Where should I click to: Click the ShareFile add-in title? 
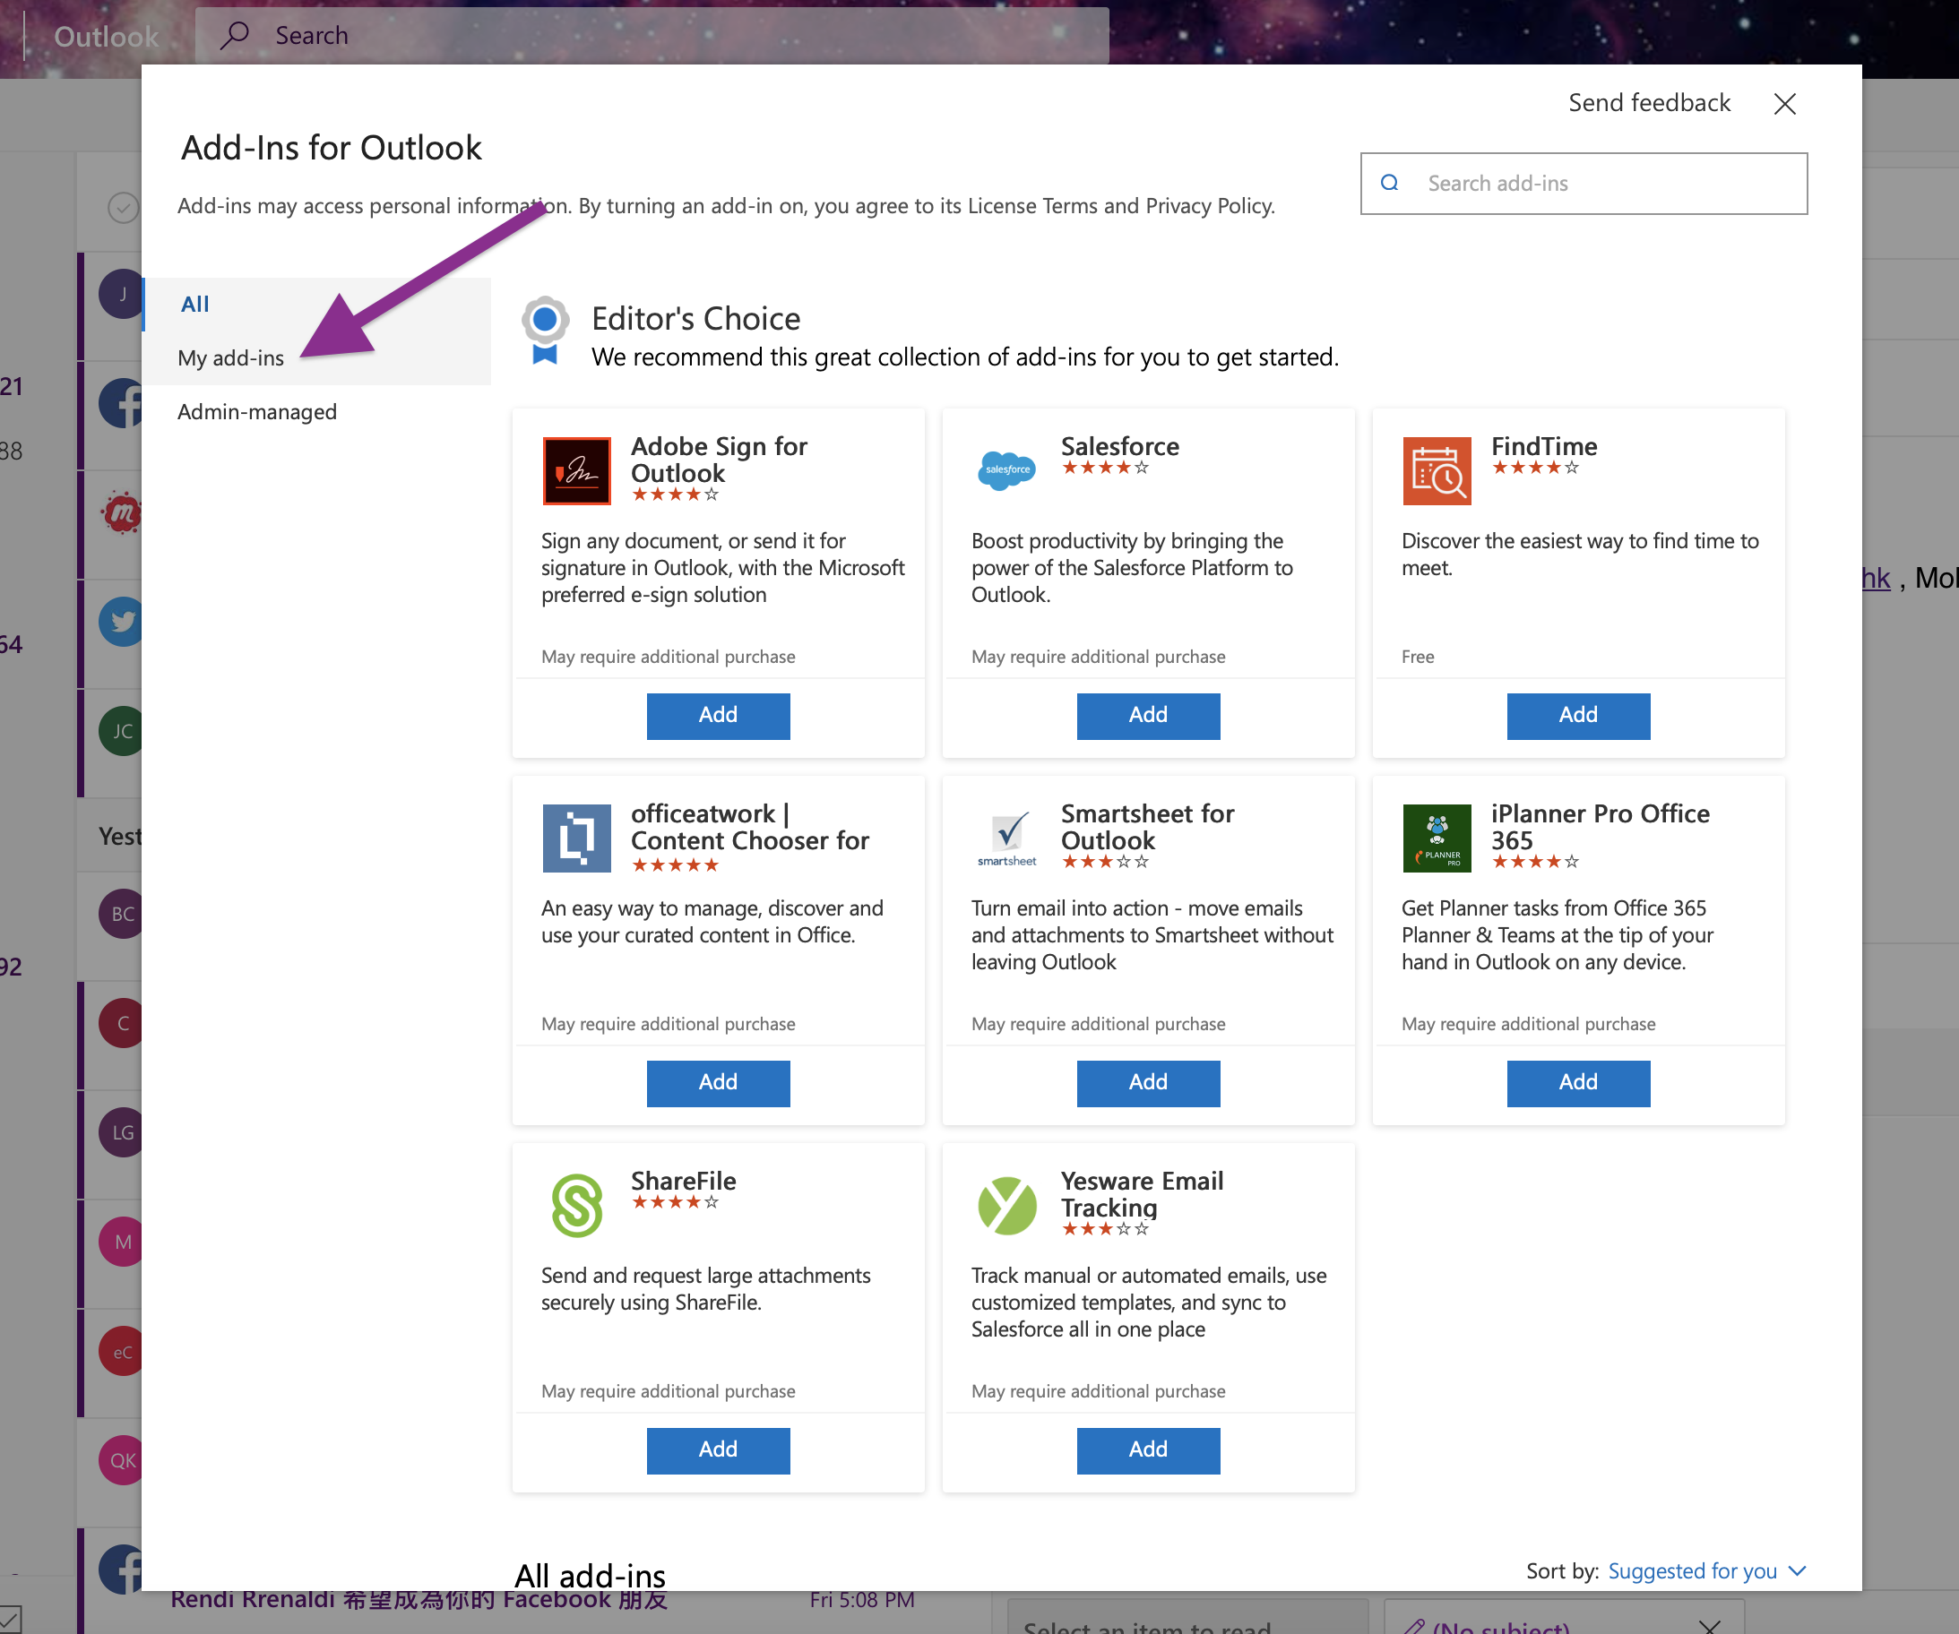pos(683,1182)
